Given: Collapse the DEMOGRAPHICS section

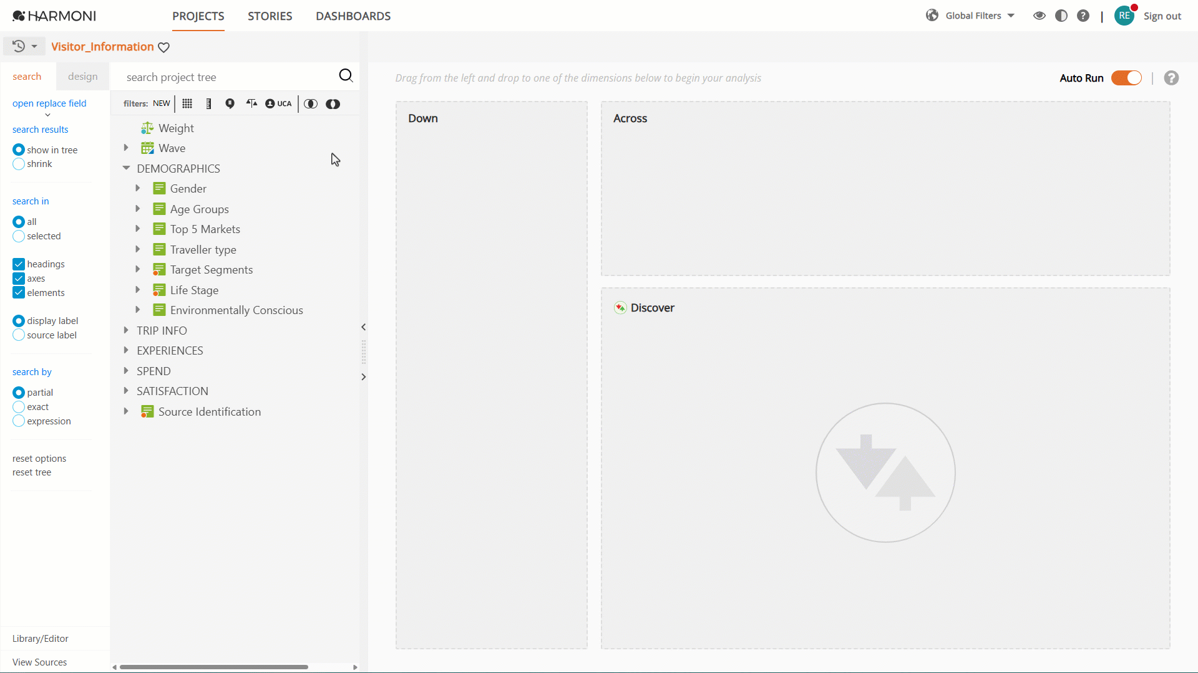Looking at the screenshot, I should (126, 168).
